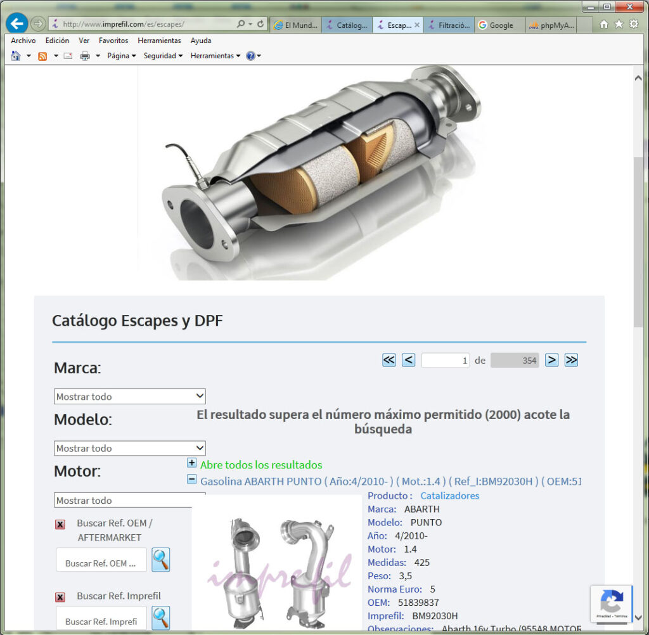649x635 pixels.
Task: Open the Favoritos menu
Action: coord(113,41)
